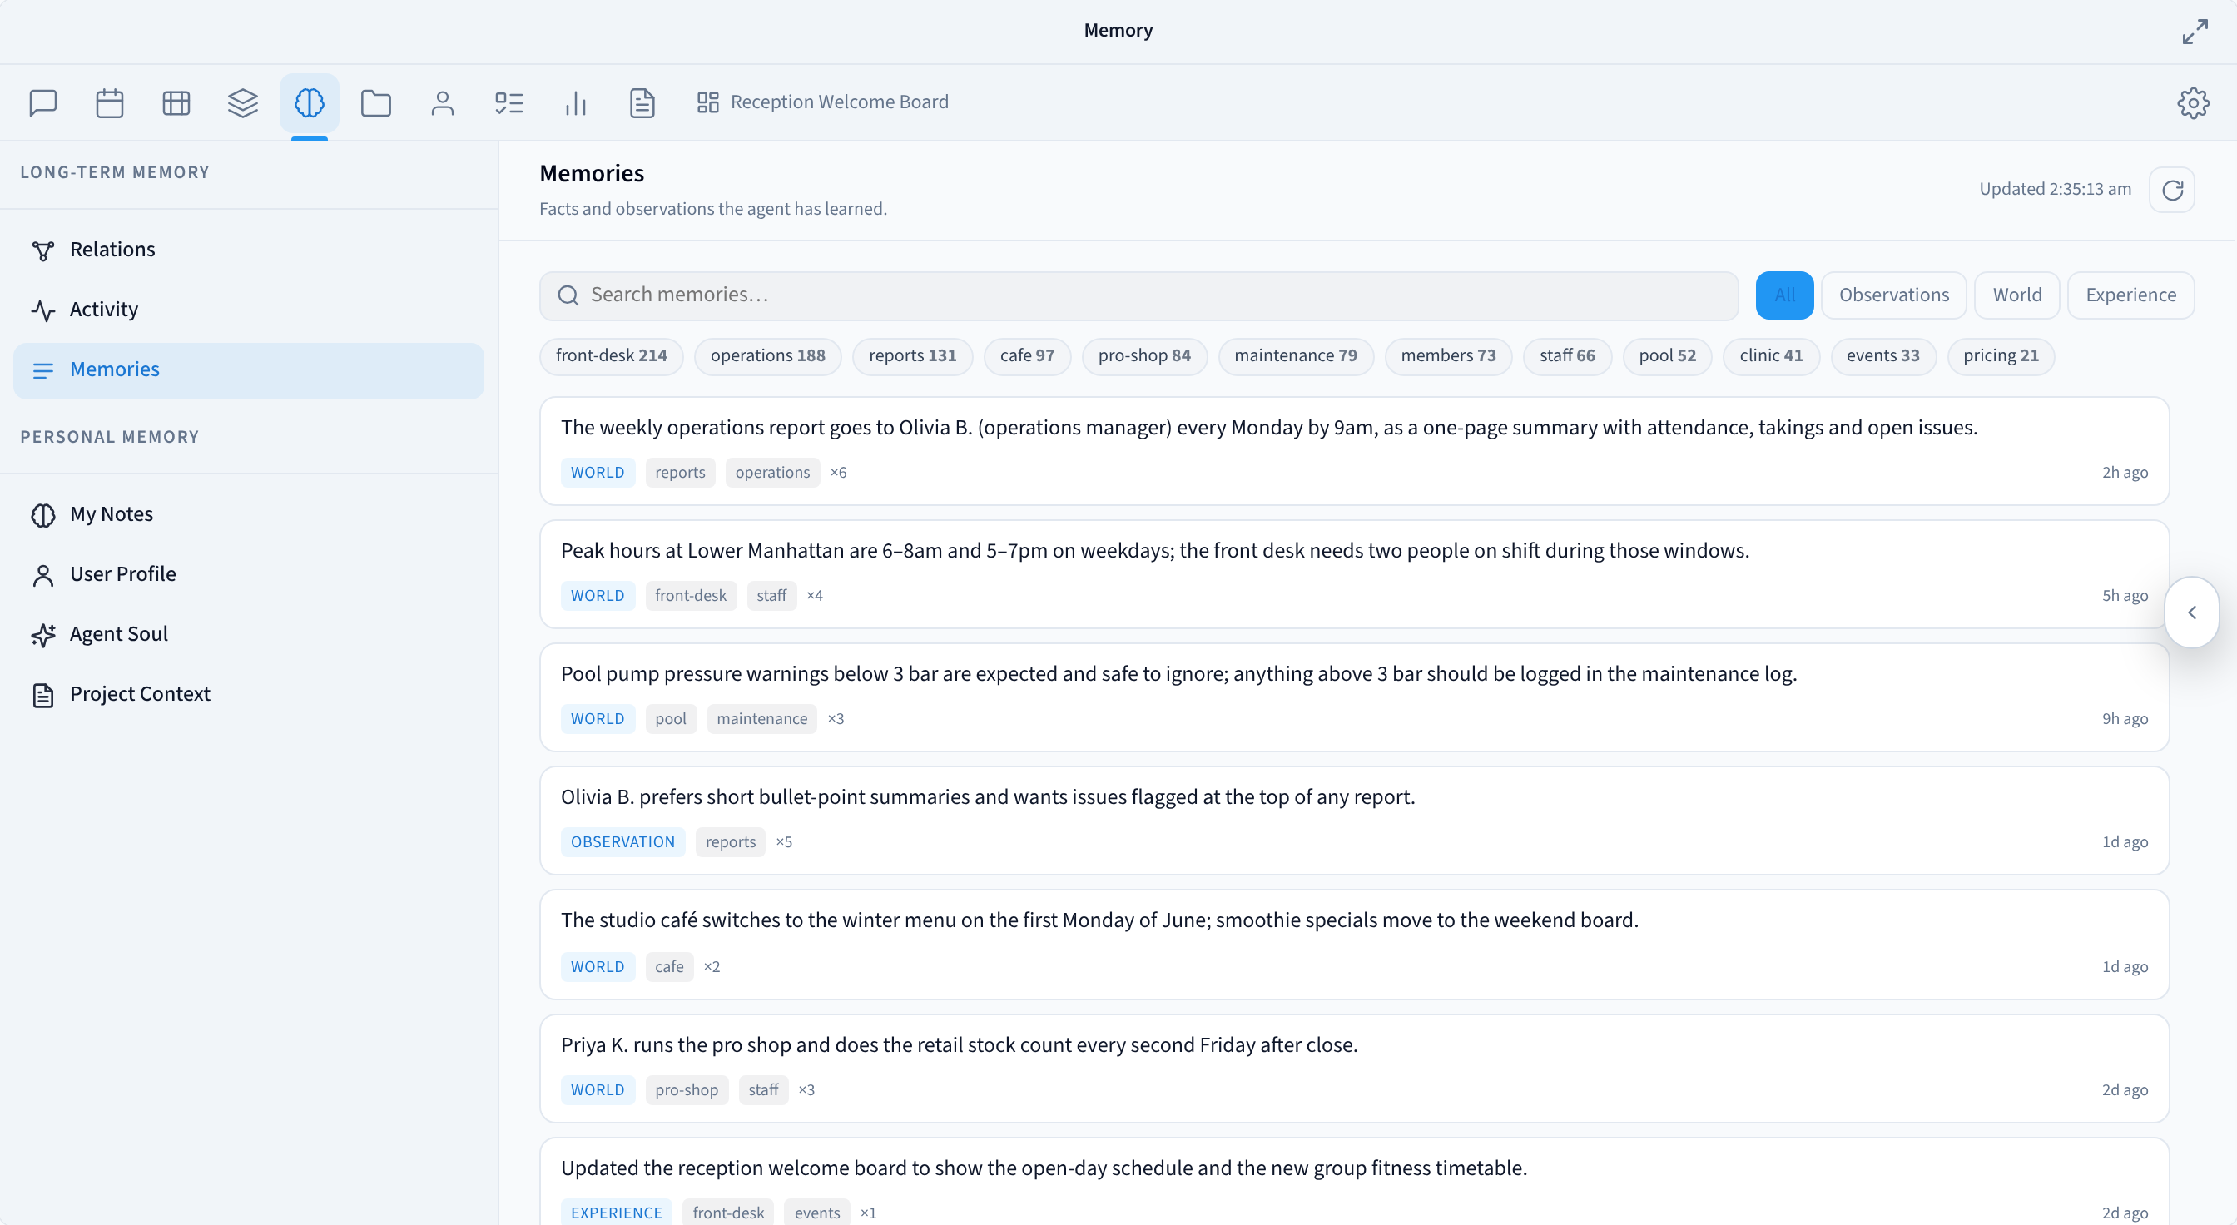Click the expand fullscreen arrows icon
Image resolution: width=2237 pixels, height=1225 pixels.
pyautogui.click(x=2195, y=32)
